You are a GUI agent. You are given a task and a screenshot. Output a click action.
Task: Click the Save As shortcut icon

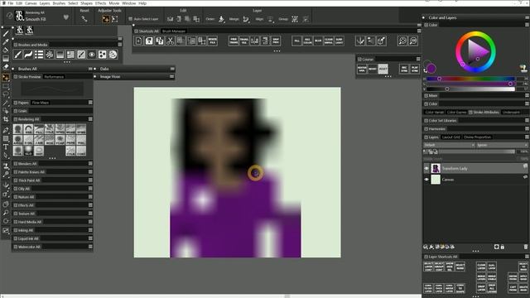pos(160,41)
